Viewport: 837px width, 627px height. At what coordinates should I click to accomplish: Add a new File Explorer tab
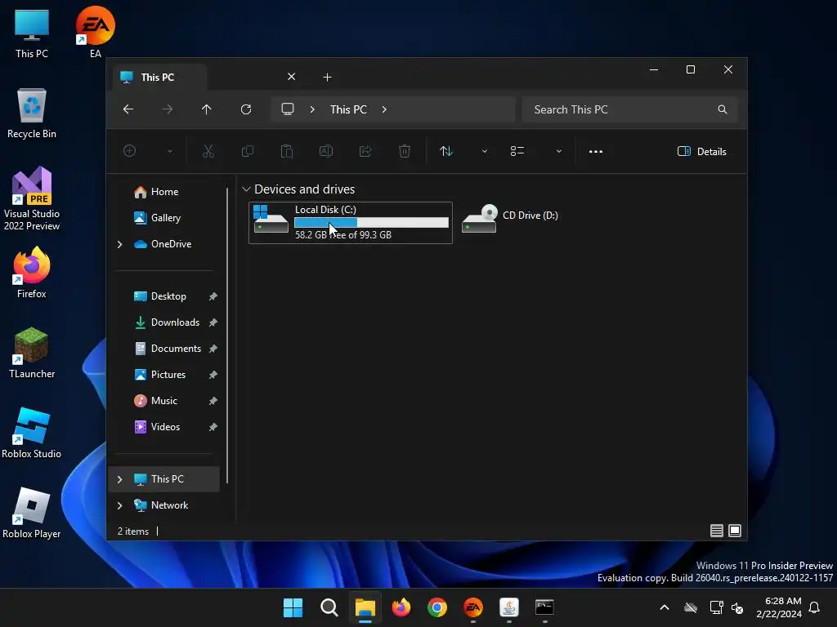point(327,78)
